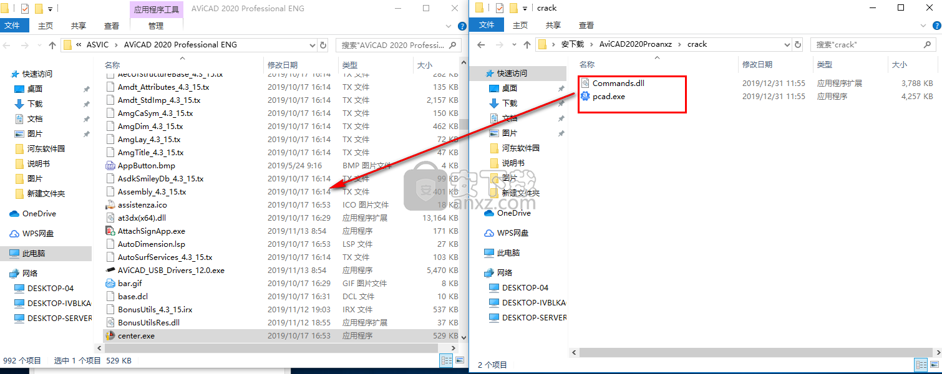
Task: Open quick access toolbar dropdown in crack window
Action: coord(525,8)
